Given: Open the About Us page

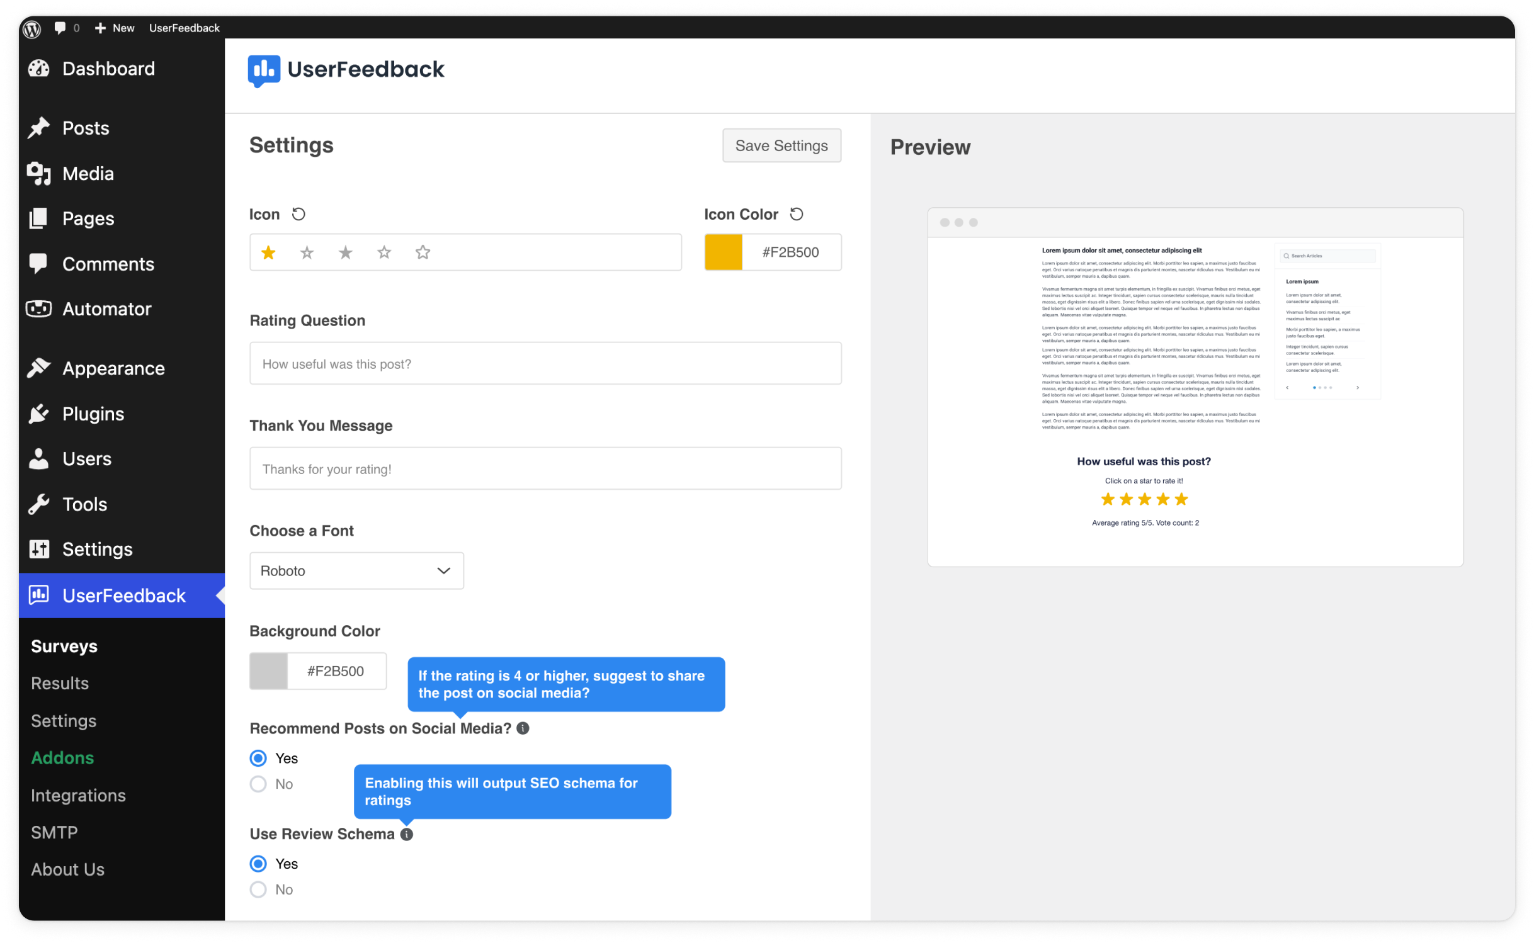Looking at the screenshot, I should [x=67, y=869].
